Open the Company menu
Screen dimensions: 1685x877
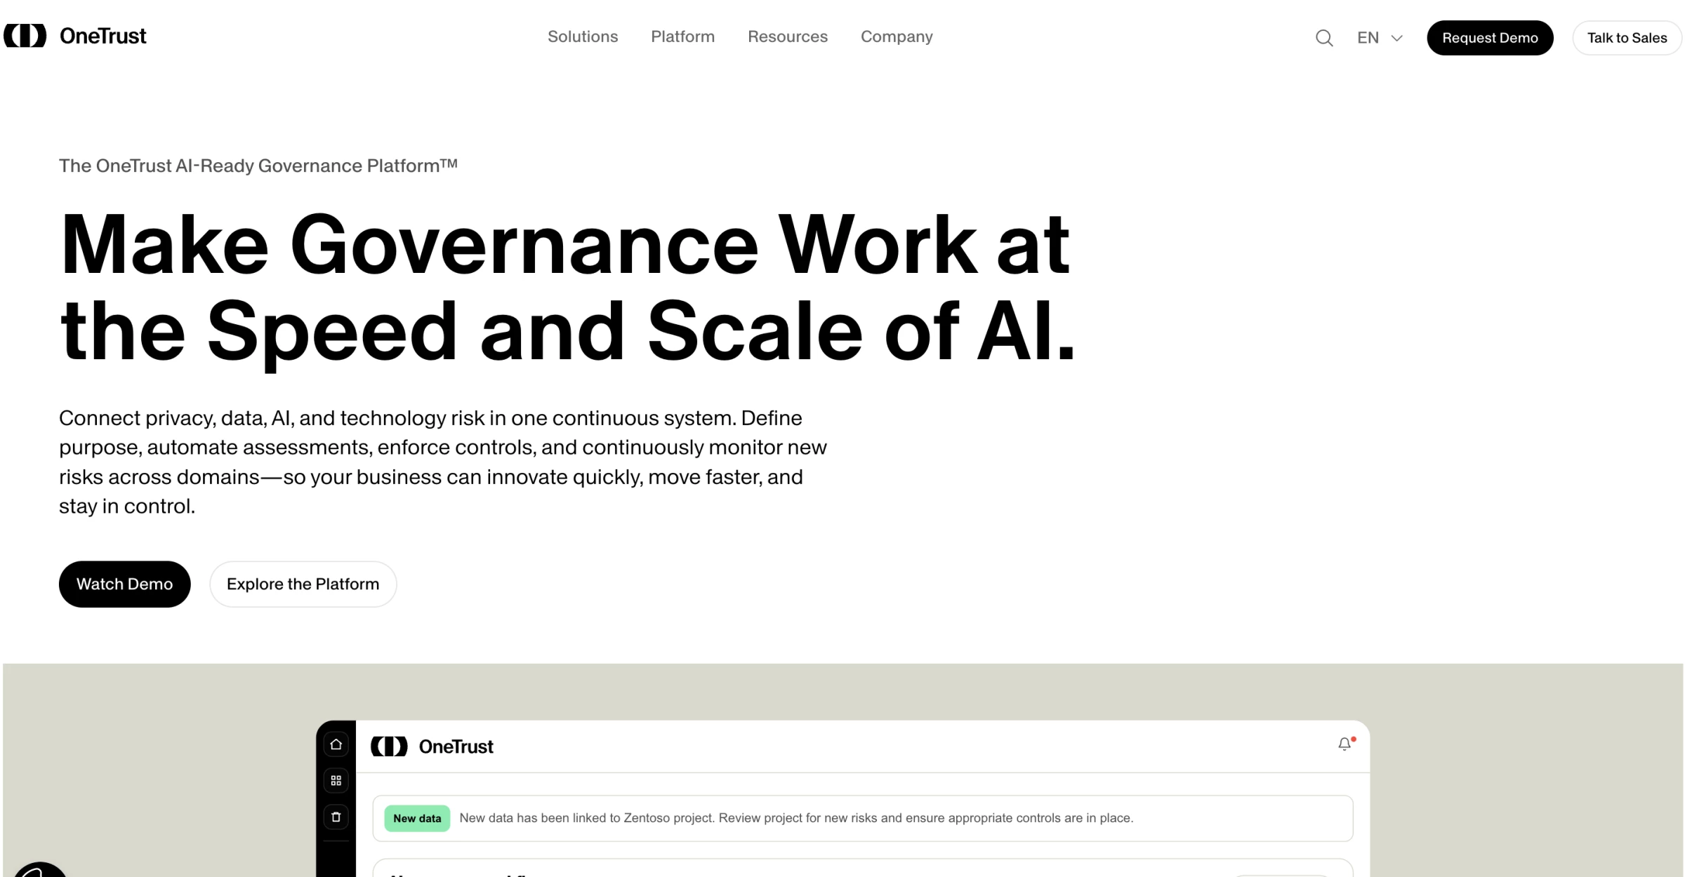(897, 36)
